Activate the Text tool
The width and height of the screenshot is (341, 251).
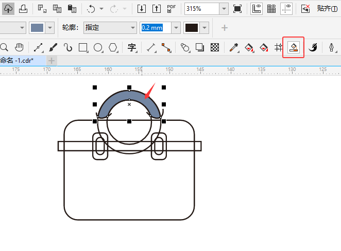[132, 48]
